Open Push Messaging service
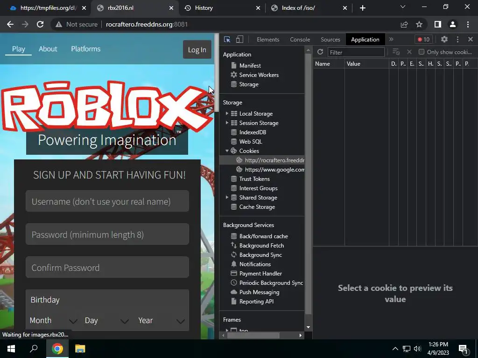 [x=259, y=292]
